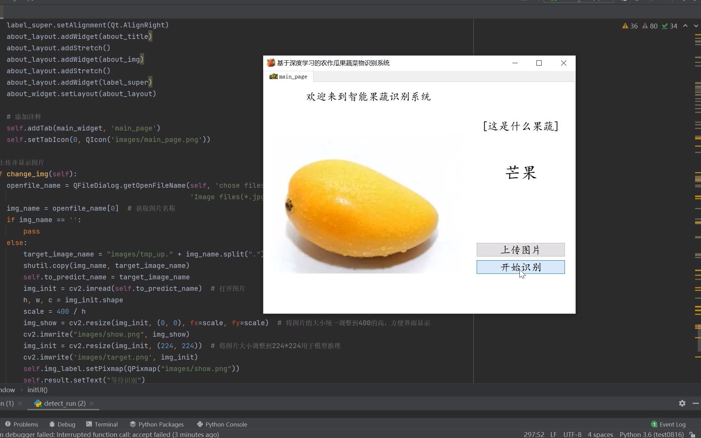Click the 开始识别 start recognition button
701x438 pixels.
(520, 267)
